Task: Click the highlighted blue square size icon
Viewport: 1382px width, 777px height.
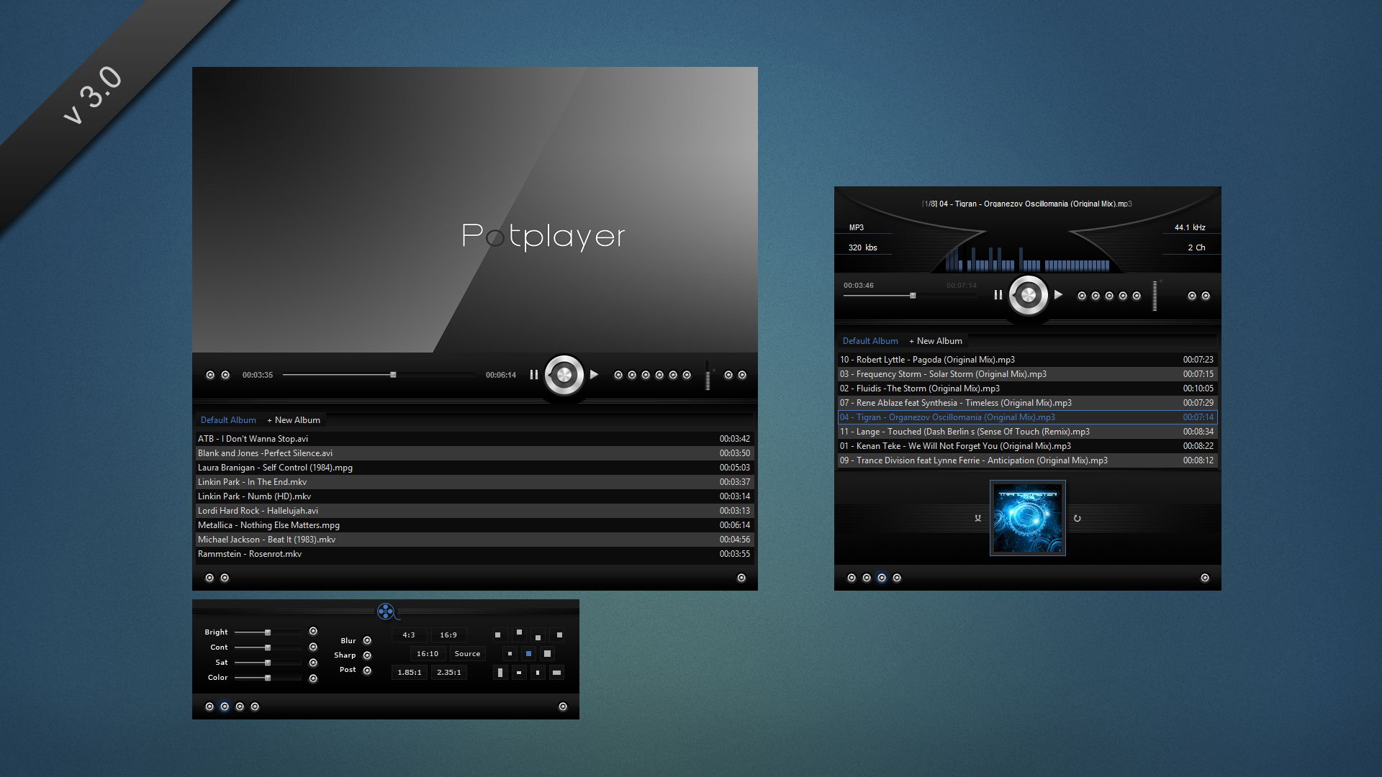Action: [528, 654]
